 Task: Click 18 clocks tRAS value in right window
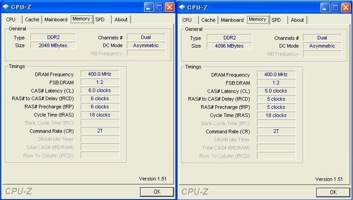coord(276,115)
